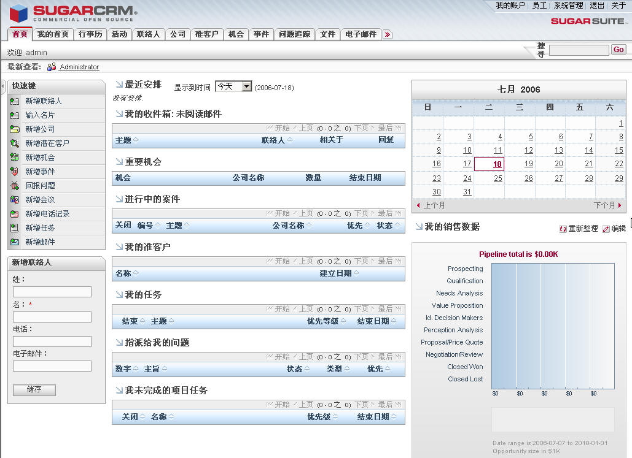632x458 pixels.
Task: Click the 新增公司 folder icon
Action: point(15,129)
